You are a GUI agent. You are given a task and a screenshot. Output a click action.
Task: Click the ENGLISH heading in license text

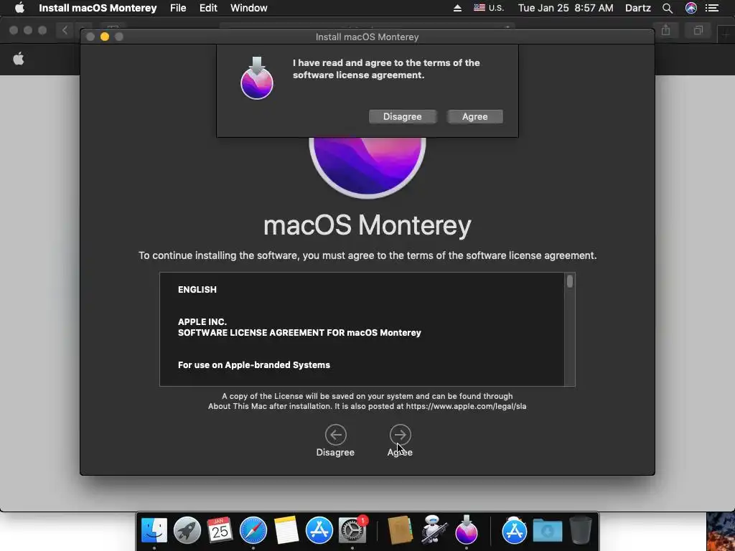coord(197,290)
